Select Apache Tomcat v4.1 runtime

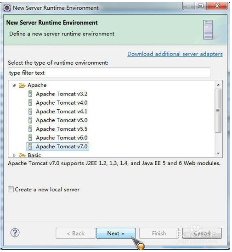62,112
